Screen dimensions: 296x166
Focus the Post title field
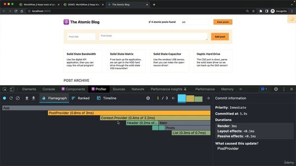click(81, 37)
